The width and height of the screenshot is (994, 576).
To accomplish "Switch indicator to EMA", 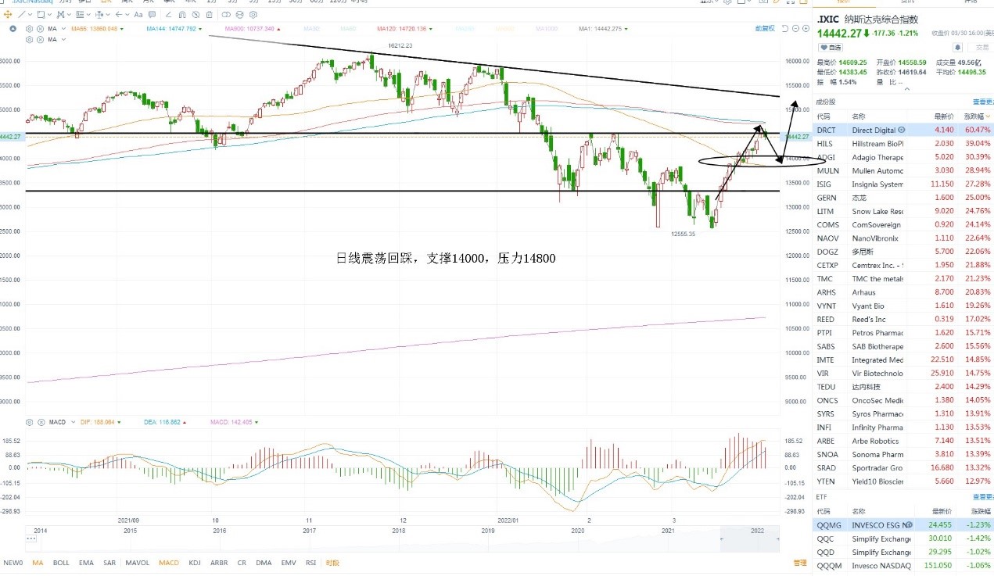I will pos(86,563).
